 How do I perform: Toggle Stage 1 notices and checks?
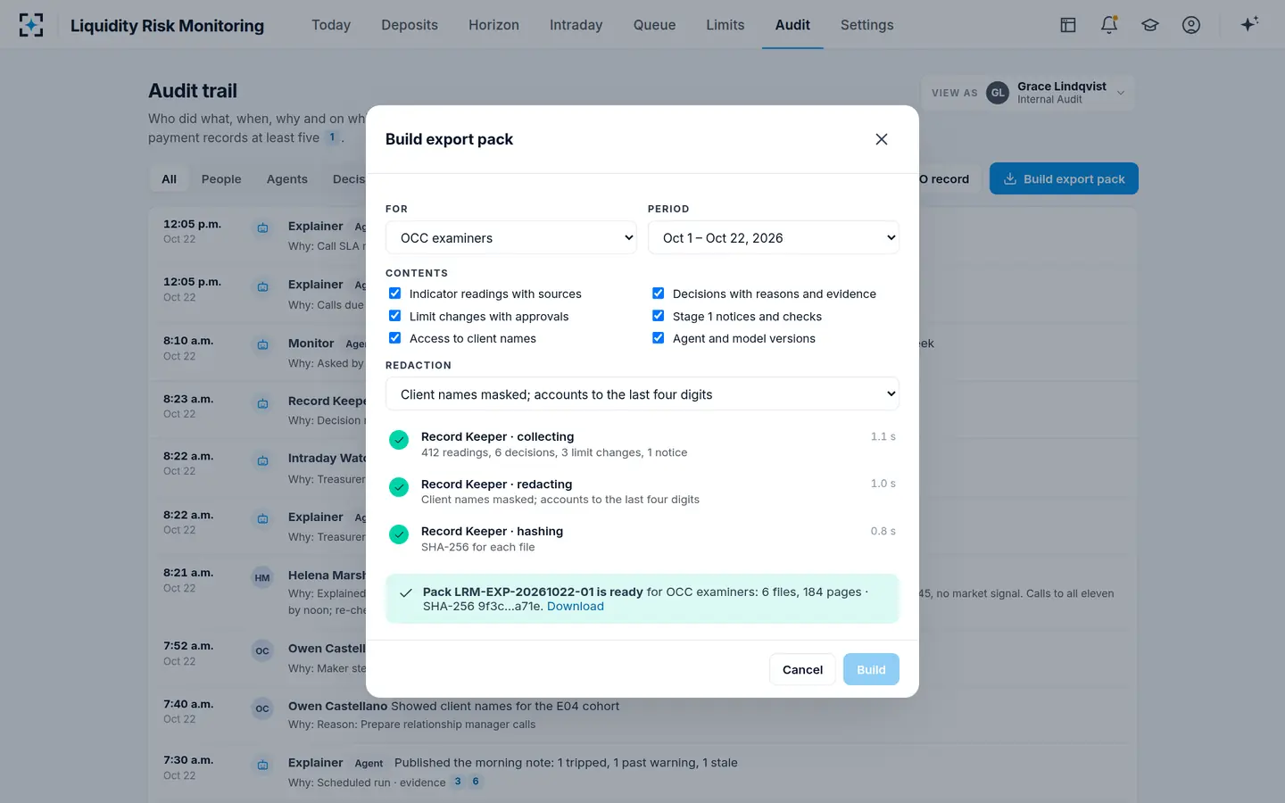point(658,316)
